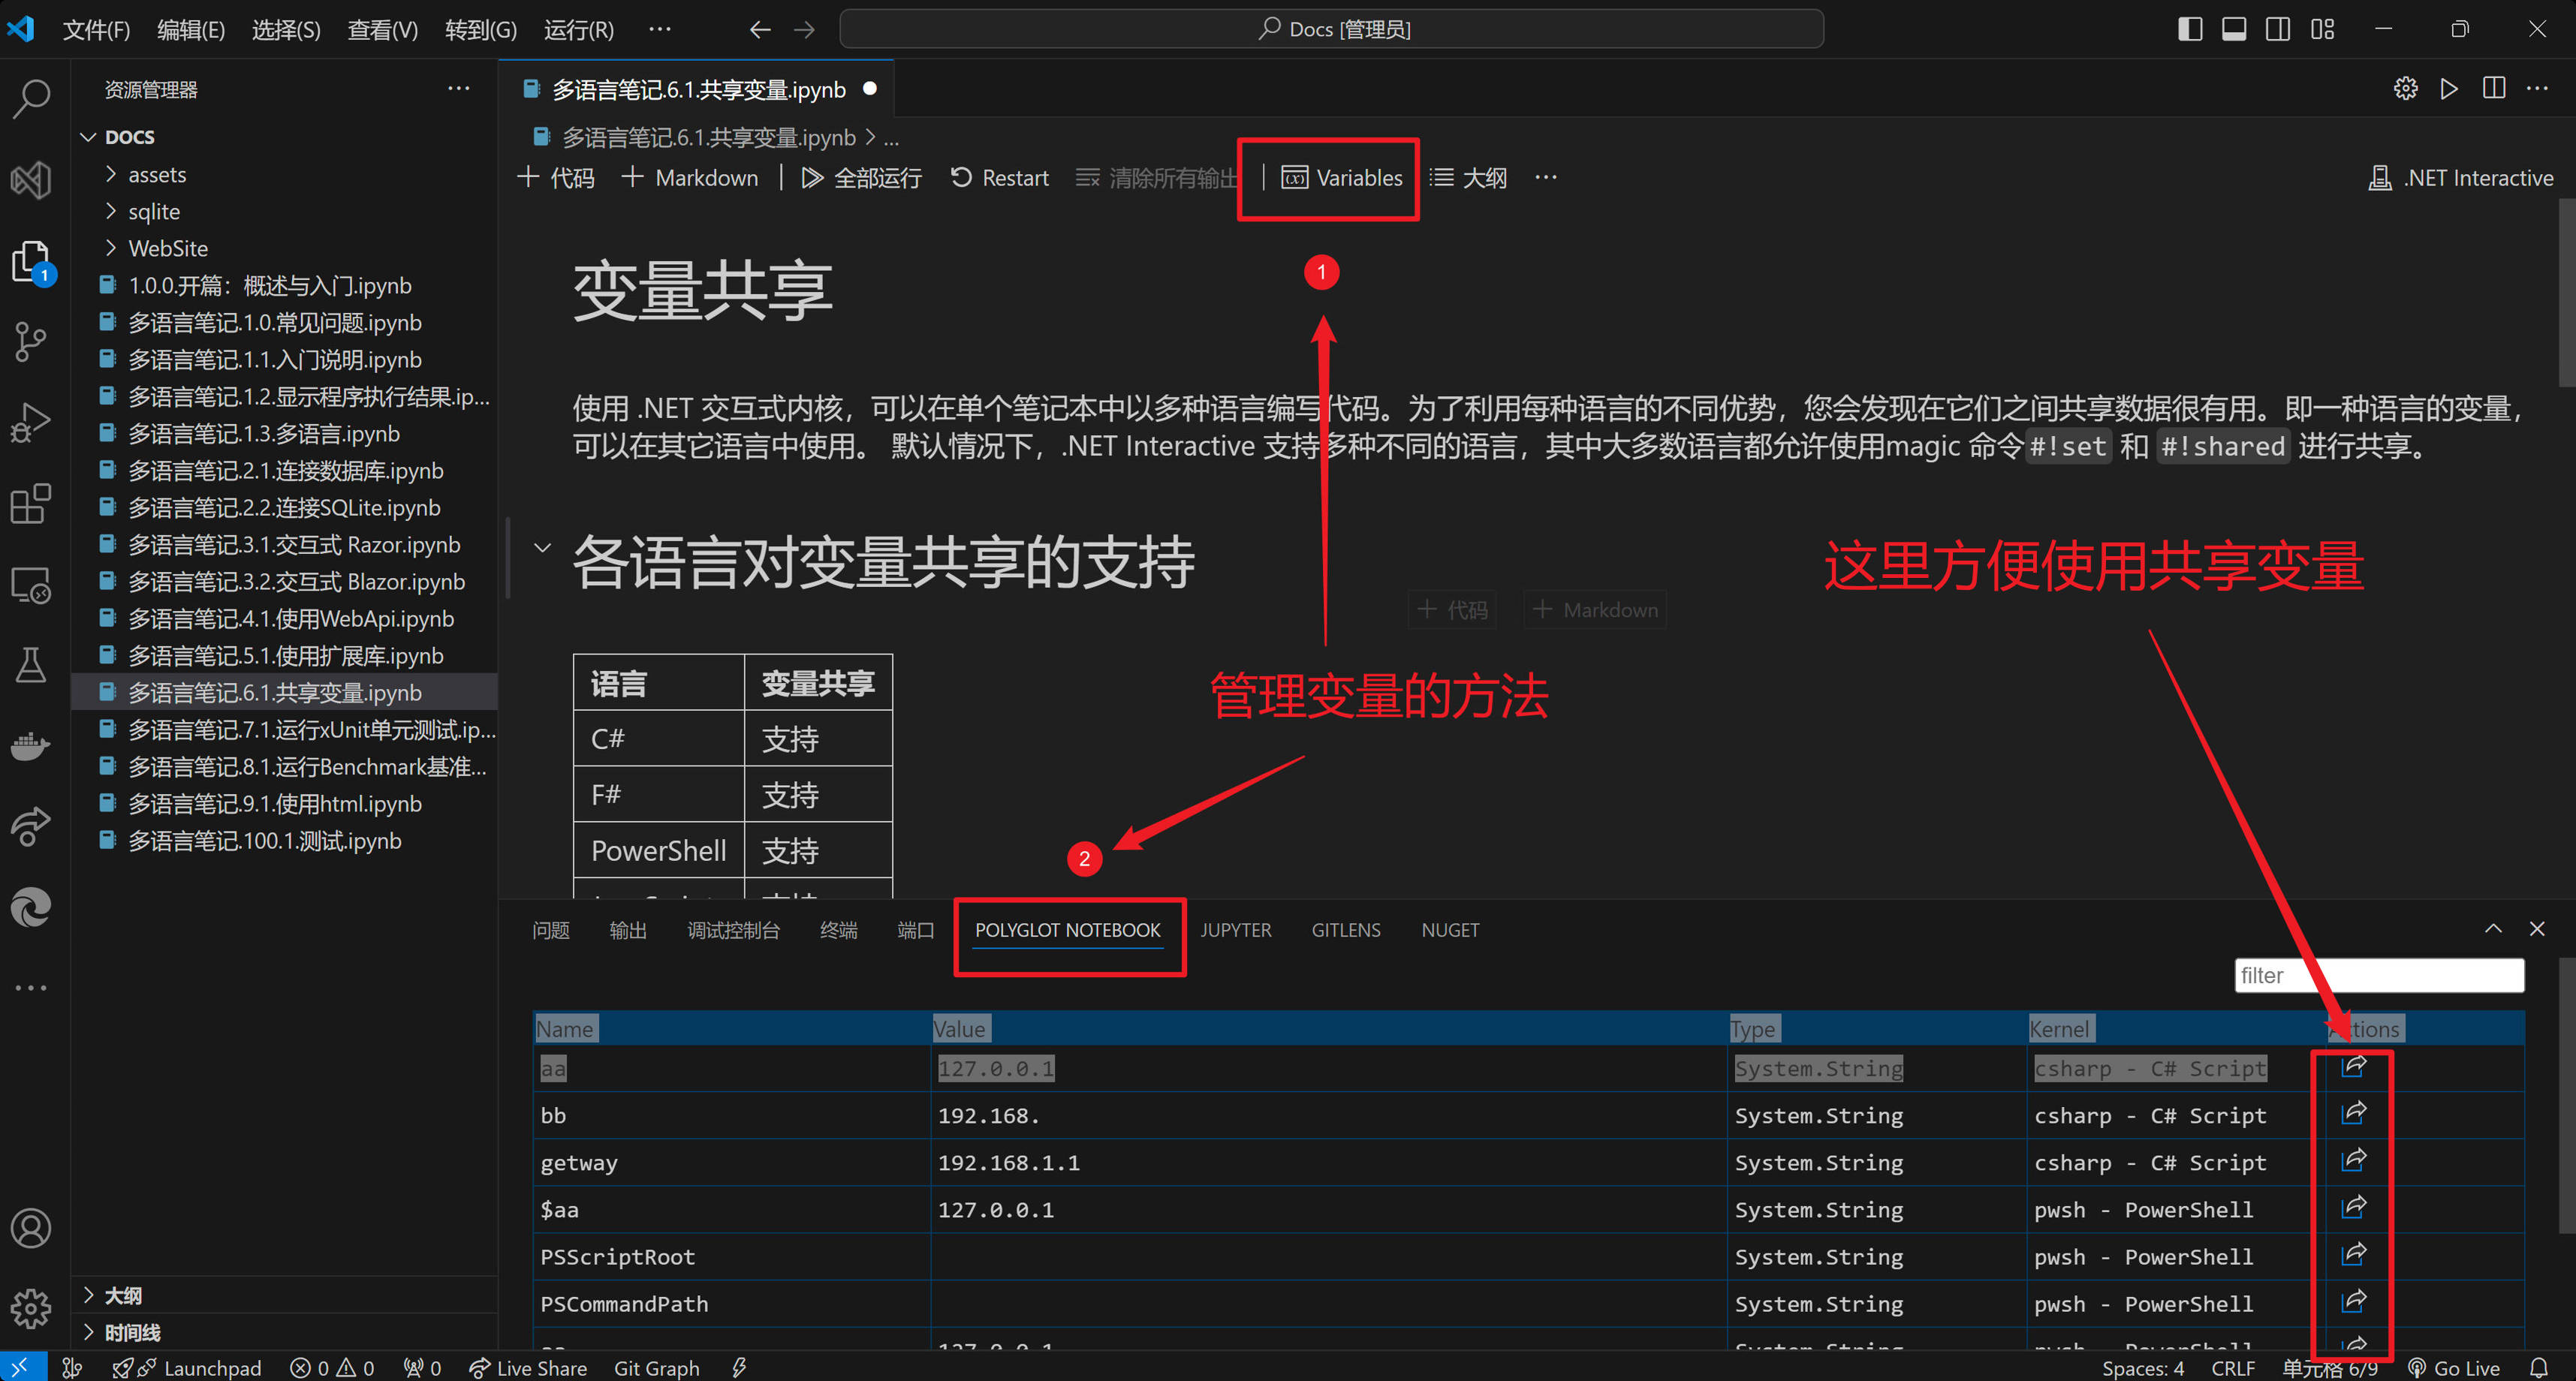The height and width of the screenshot is (1381, 2576).
Task: Open the Docker view
Action: pyautogui.click(x=31, y=746)
